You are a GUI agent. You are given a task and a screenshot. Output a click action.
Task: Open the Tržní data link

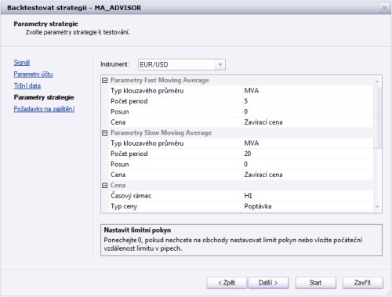[27, 85]
